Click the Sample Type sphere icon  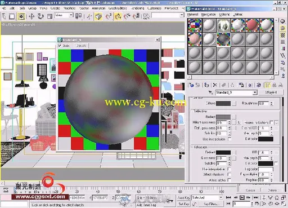[282, 21]
